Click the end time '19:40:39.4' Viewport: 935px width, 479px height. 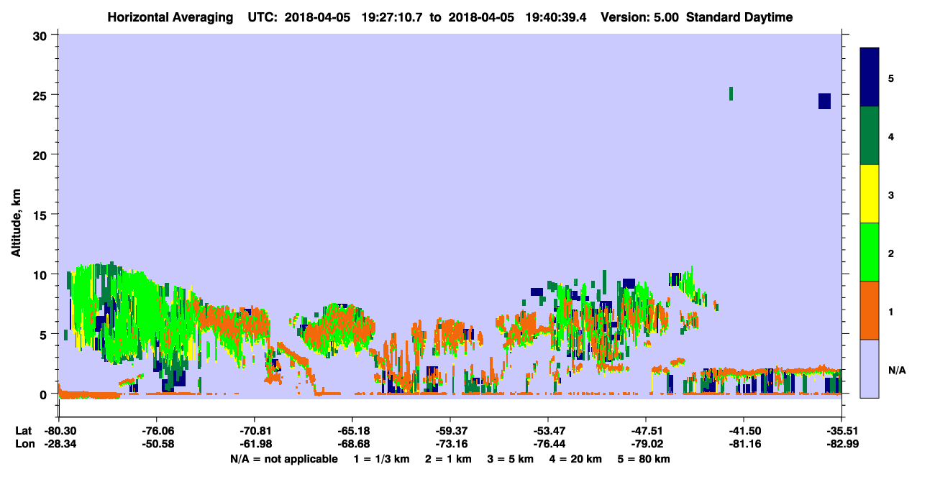pyautogui.click(x=556, y=17)
